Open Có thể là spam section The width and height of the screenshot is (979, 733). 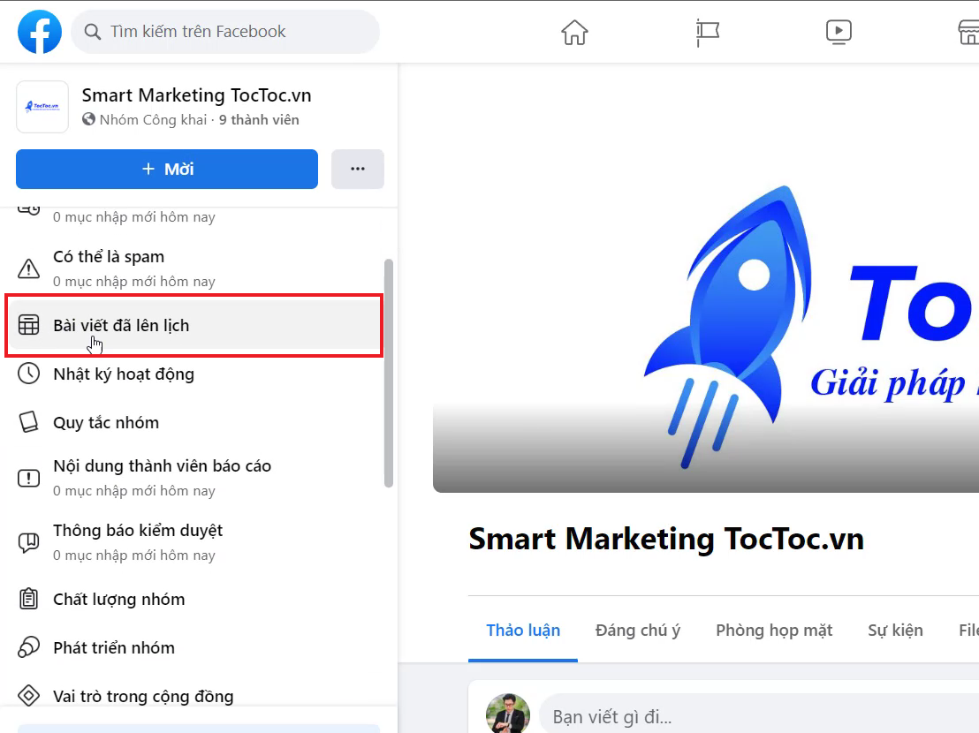click(109, 257)
